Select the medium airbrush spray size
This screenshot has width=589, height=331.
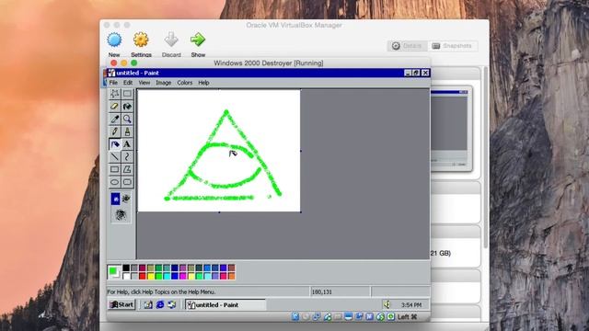point(126,199)
